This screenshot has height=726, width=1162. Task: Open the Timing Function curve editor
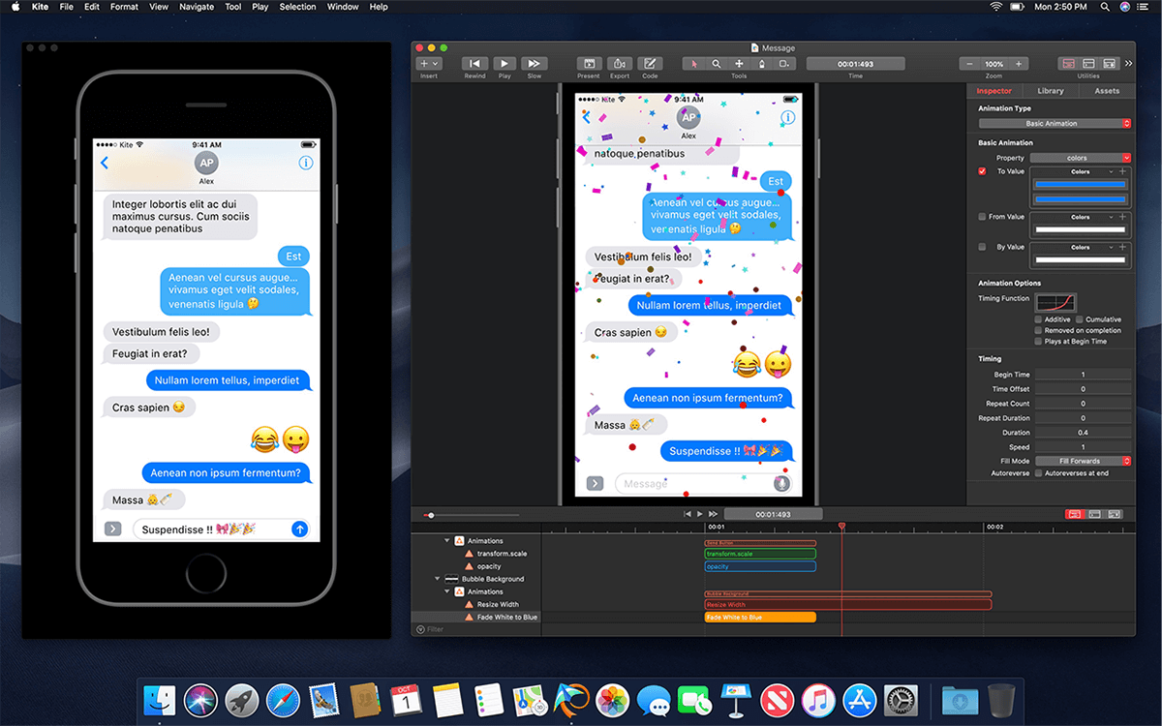[1055, 302]
